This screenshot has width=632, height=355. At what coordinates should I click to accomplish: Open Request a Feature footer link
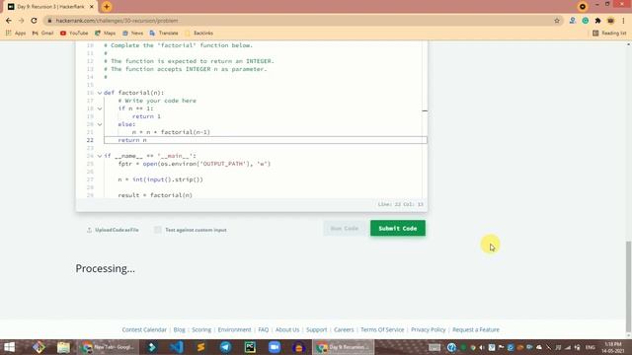coord(476,329)
